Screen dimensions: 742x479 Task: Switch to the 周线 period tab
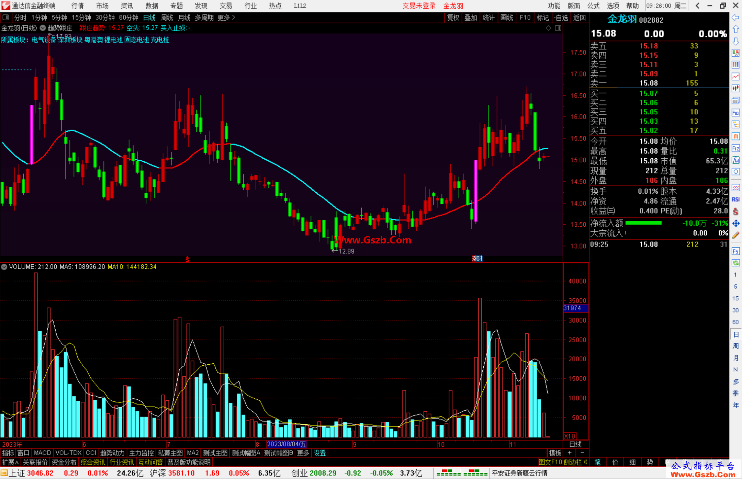[x=167, y=18]
